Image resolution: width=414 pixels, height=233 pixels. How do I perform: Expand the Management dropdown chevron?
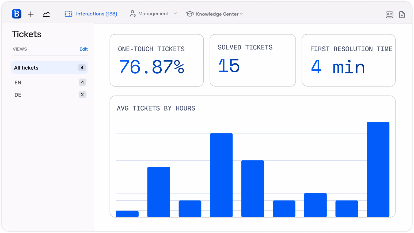(x=175, y=13)
